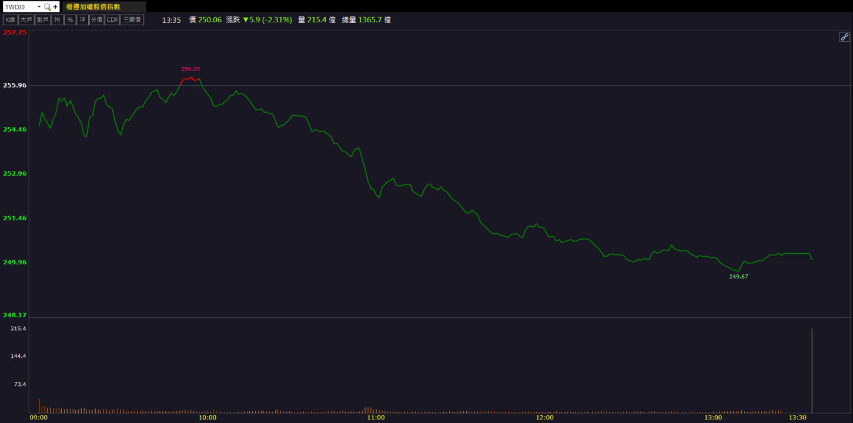Click the tall closing volume bar
853x423 pixels.
(x=812, y=371)
